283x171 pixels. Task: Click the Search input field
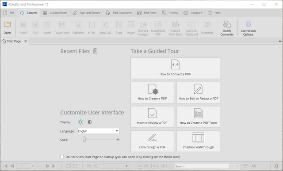[202, 166]
